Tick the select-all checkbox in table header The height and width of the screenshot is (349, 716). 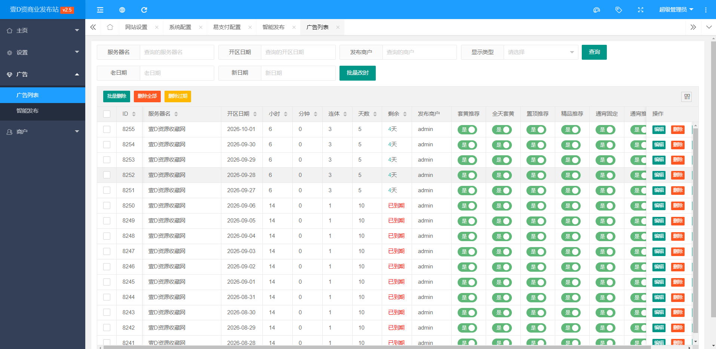point(107,114)
